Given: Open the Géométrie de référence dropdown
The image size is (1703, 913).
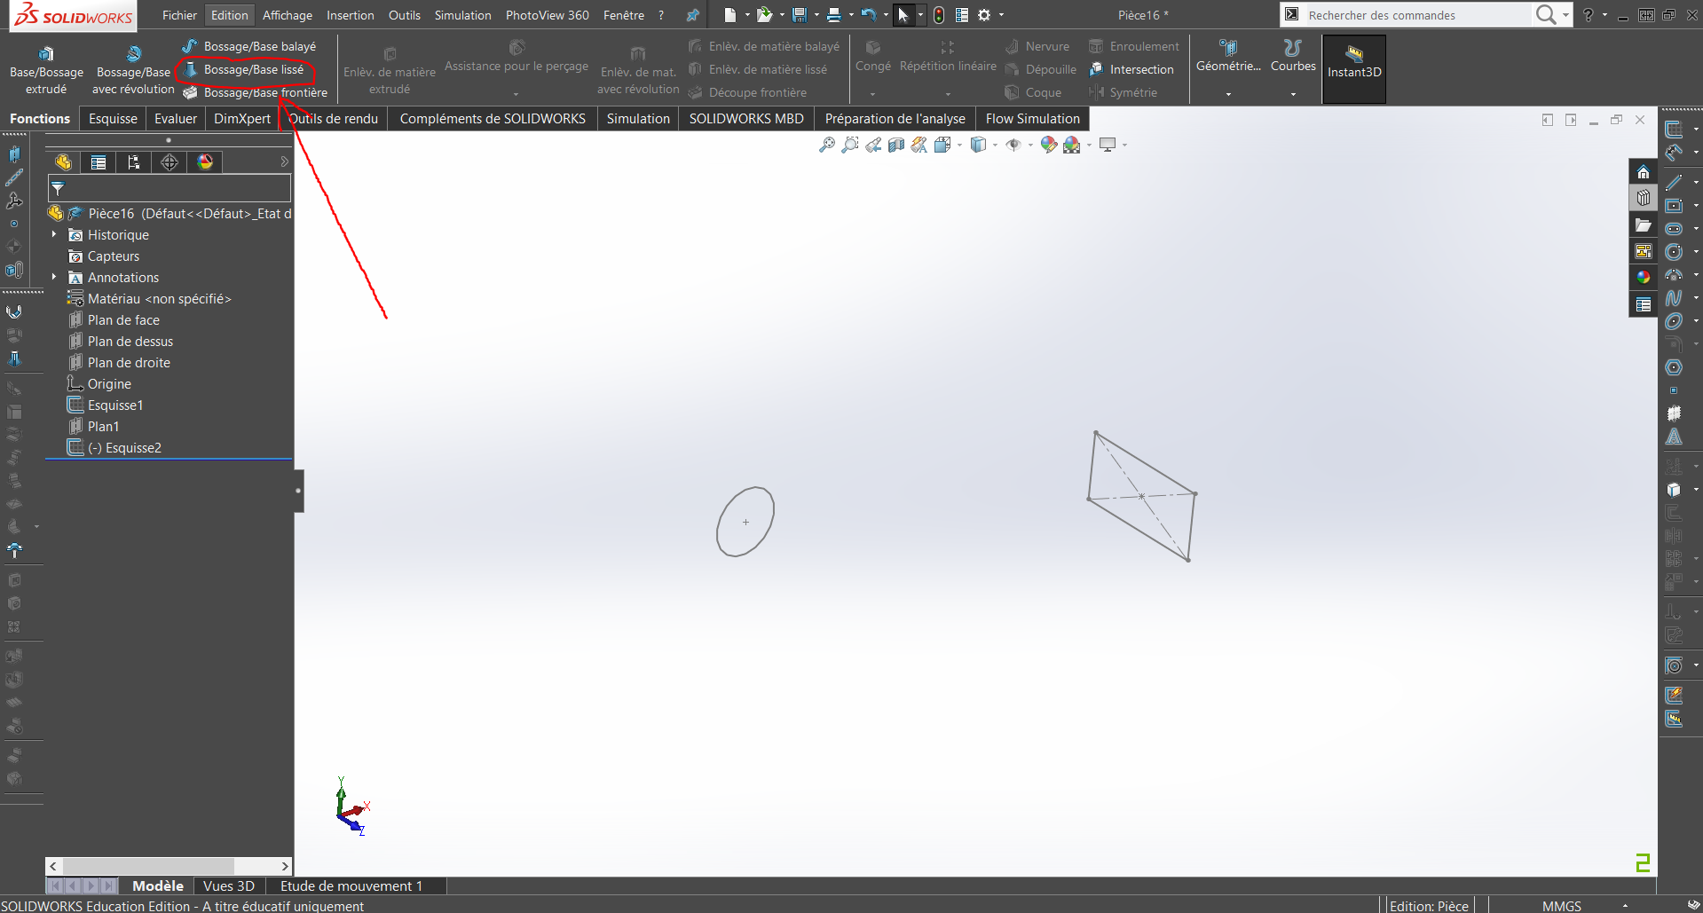Looking at the screenshot, I should tap(1228, 94).
